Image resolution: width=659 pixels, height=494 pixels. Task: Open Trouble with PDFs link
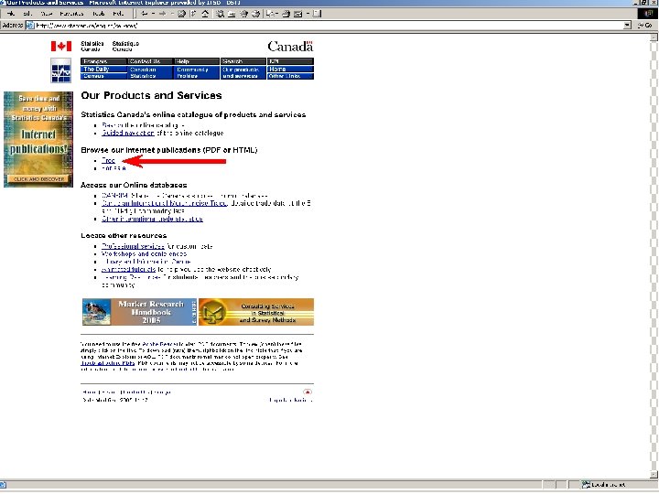coord(108,363)
